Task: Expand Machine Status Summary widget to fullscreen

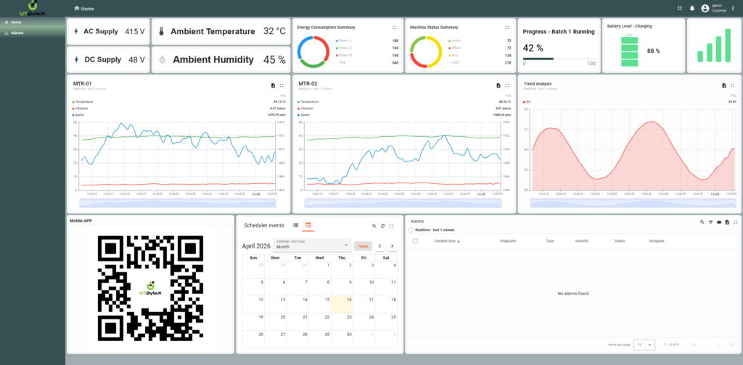Action: tap(507, 28)
